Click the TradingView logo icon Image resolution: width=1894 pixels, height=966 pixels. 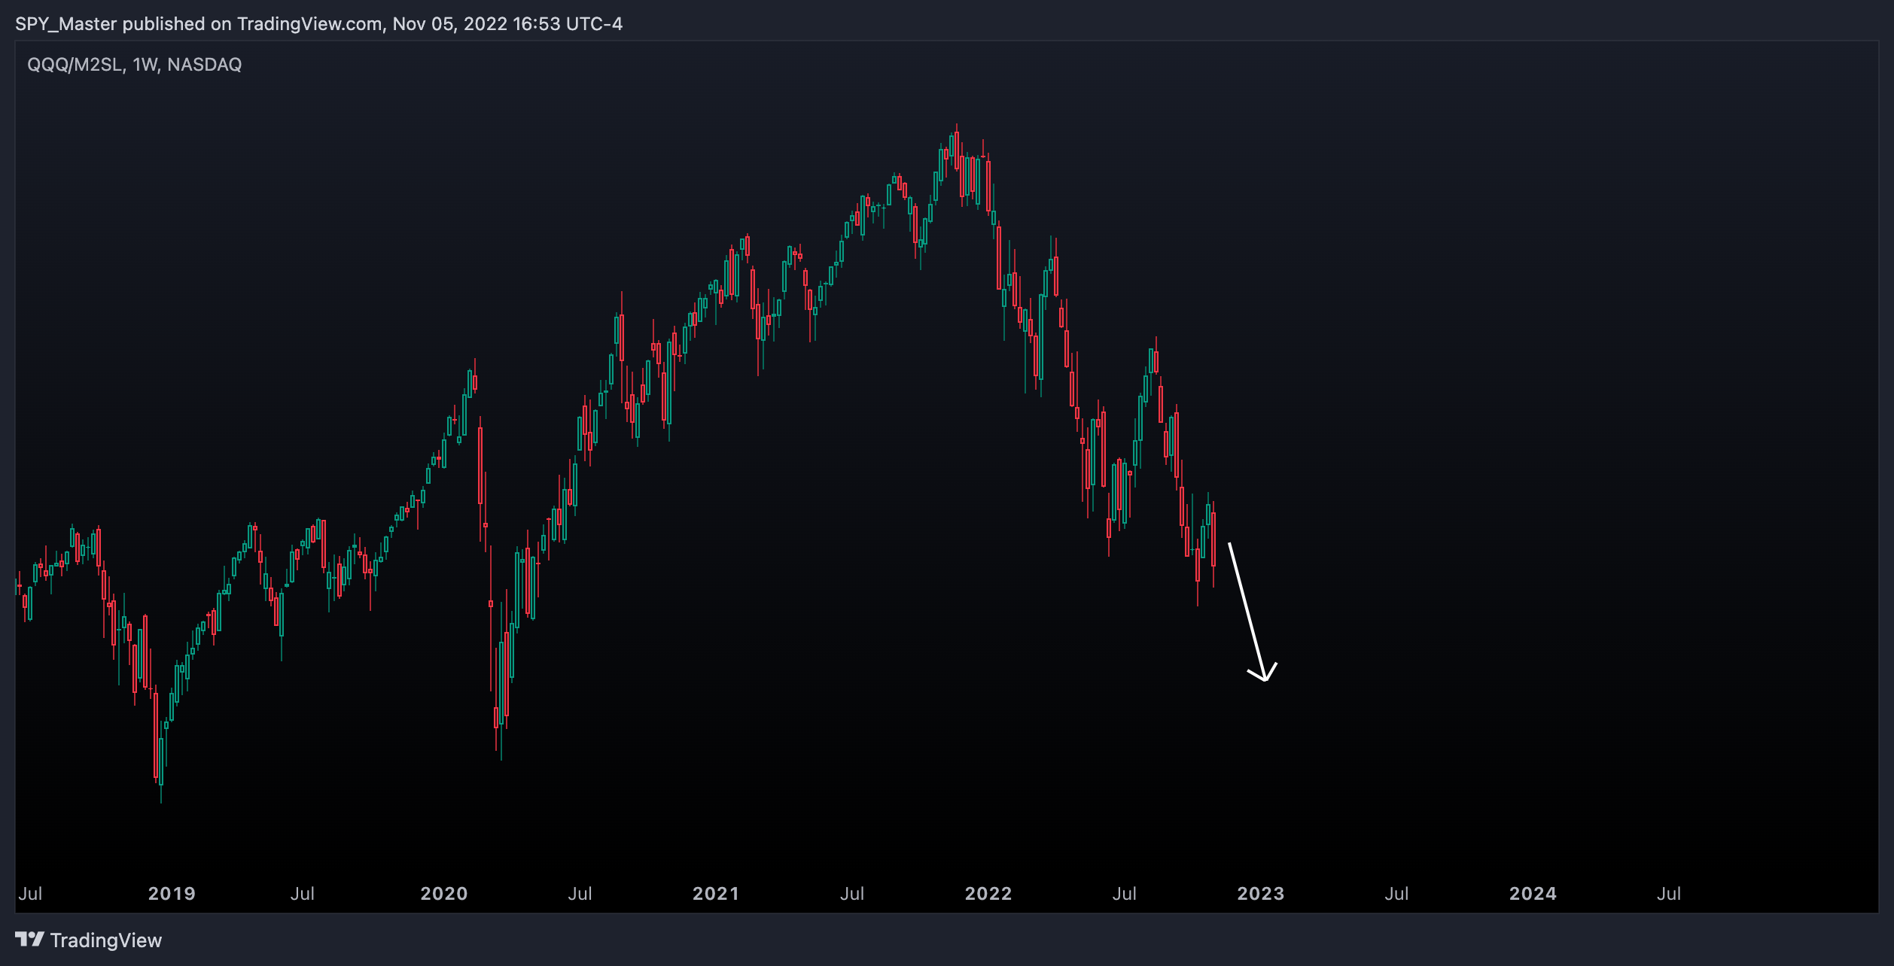30,940
